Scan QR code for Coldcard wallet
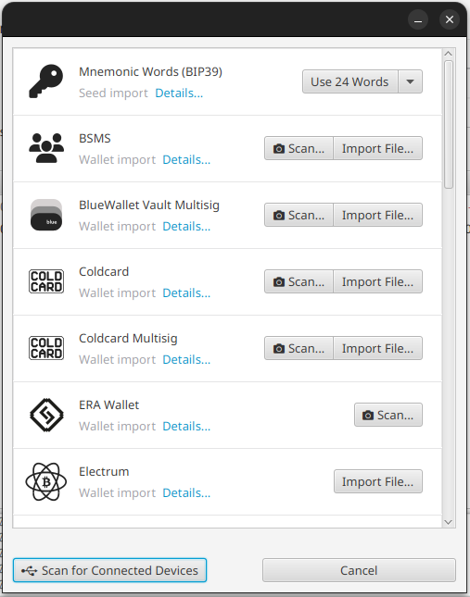The height and width of the screenshot is (597, 470). click(x=299, y=281)
